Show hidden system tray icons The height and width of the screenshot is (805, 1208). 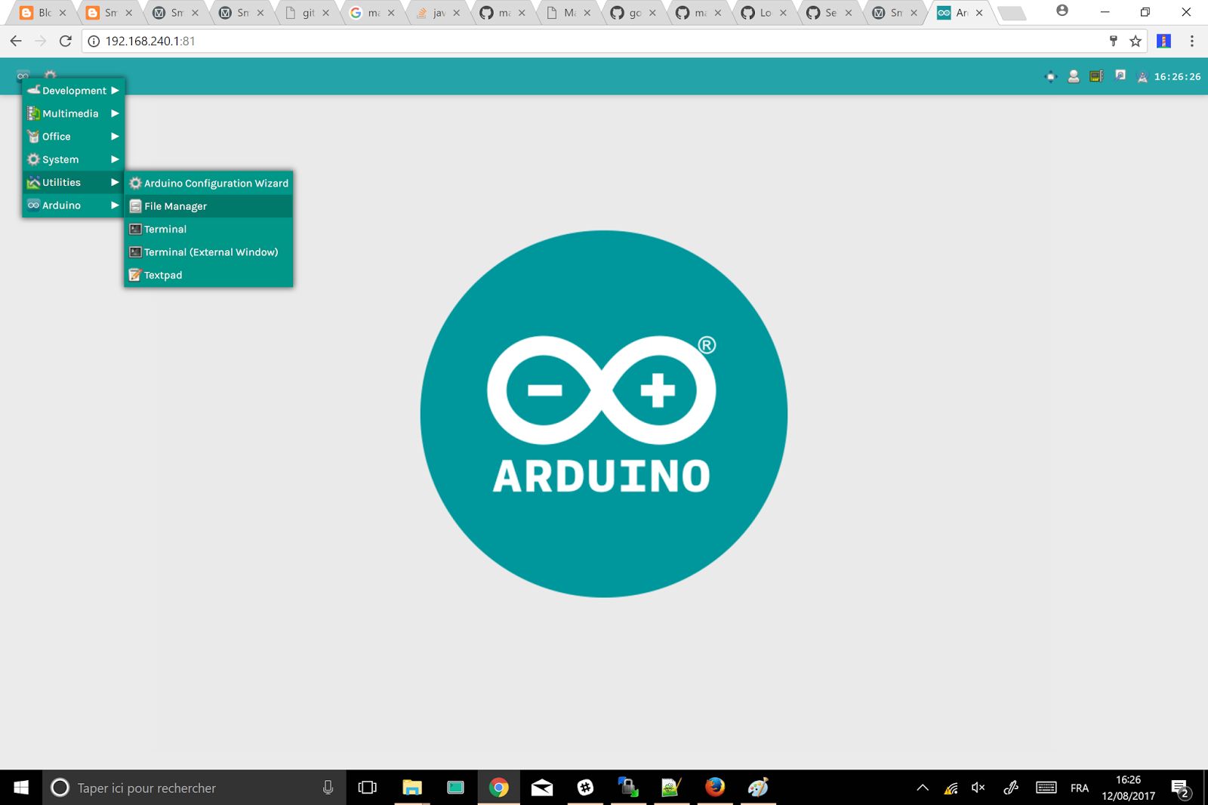[x=923, y=788]
